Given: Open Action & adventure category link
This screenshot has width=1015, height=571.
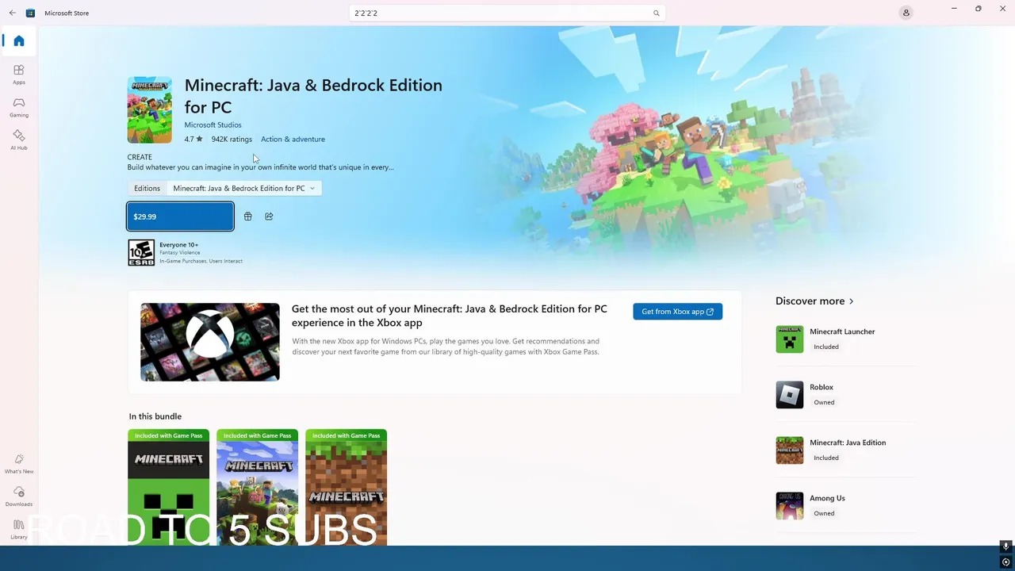Looking at the screenshot, I should pyautogui.click(x=293, y=139).
